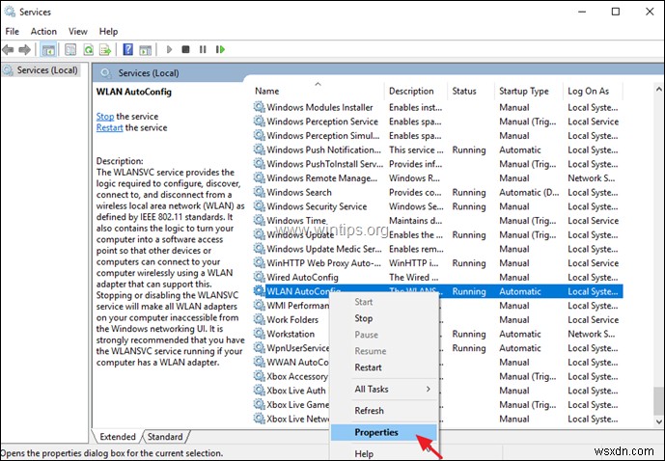This screenshot has width=665, height=461.
Task: Click the Restart the service link
Action: pyautogui.click(x=112, y=128)
